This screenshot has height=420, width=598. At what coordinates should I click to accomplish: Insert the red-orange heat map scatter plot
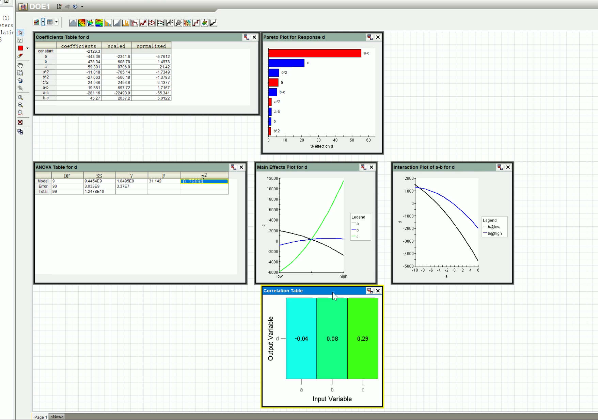pyautogui.click(x=82, y=23)
